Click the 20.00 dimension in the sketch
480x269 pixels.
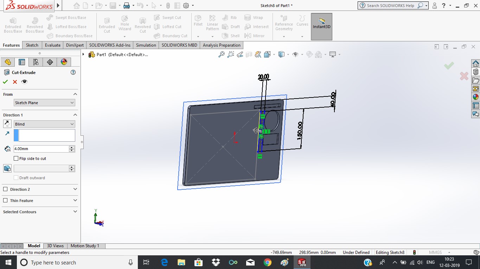[x=263, y=77]
